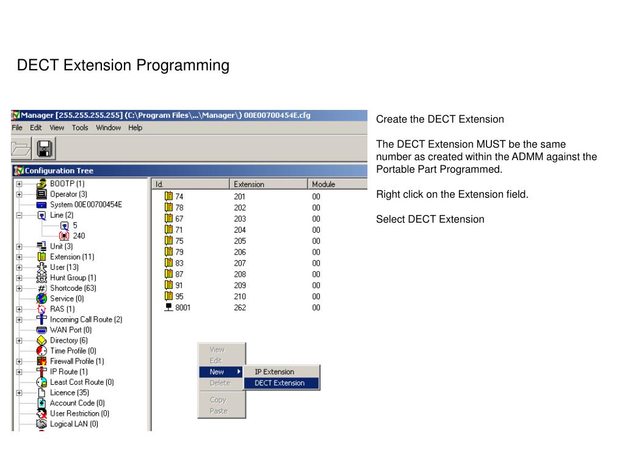Click the IP phone icon for Id 8001
Image resolution: width=625 pixels, height=469 pixels.
coord(168,308)
